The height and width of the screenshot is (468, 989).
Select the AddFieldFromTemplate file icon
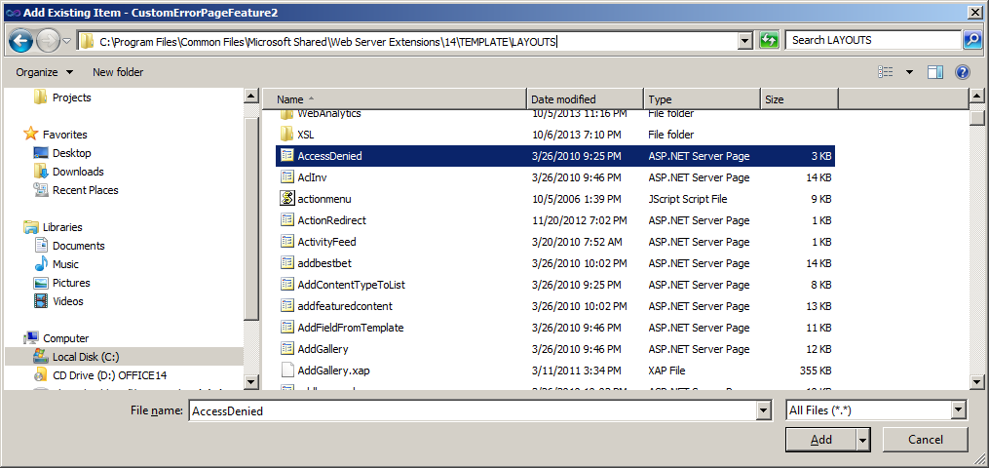287,328
